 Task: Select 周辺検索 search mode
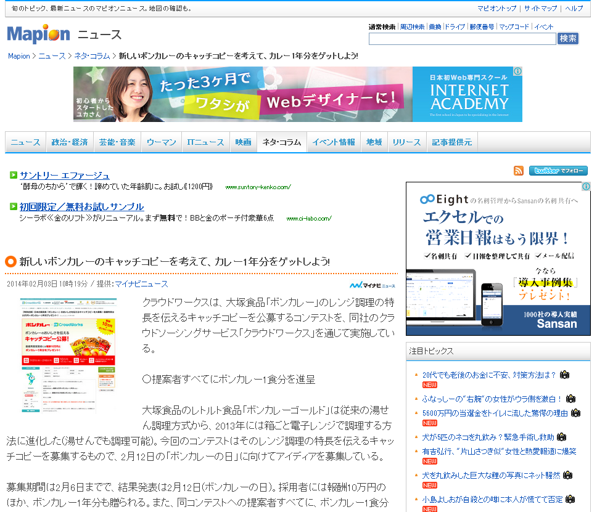coord(413,26)
